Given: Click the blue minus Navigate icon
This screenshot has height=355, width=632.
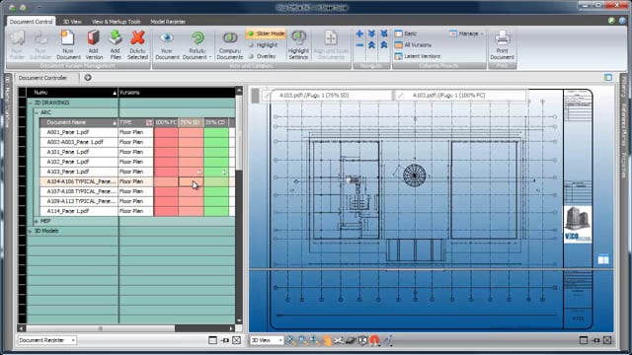Looking at the screenshot, I should pos(359,45).
